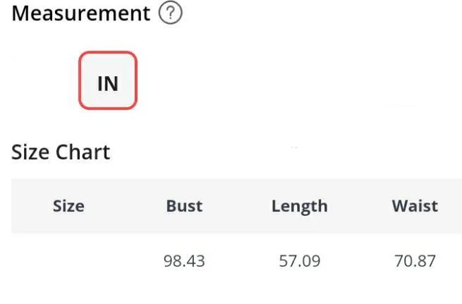Select the Length column header
This screenshot has width=462, height=304.
300,206
